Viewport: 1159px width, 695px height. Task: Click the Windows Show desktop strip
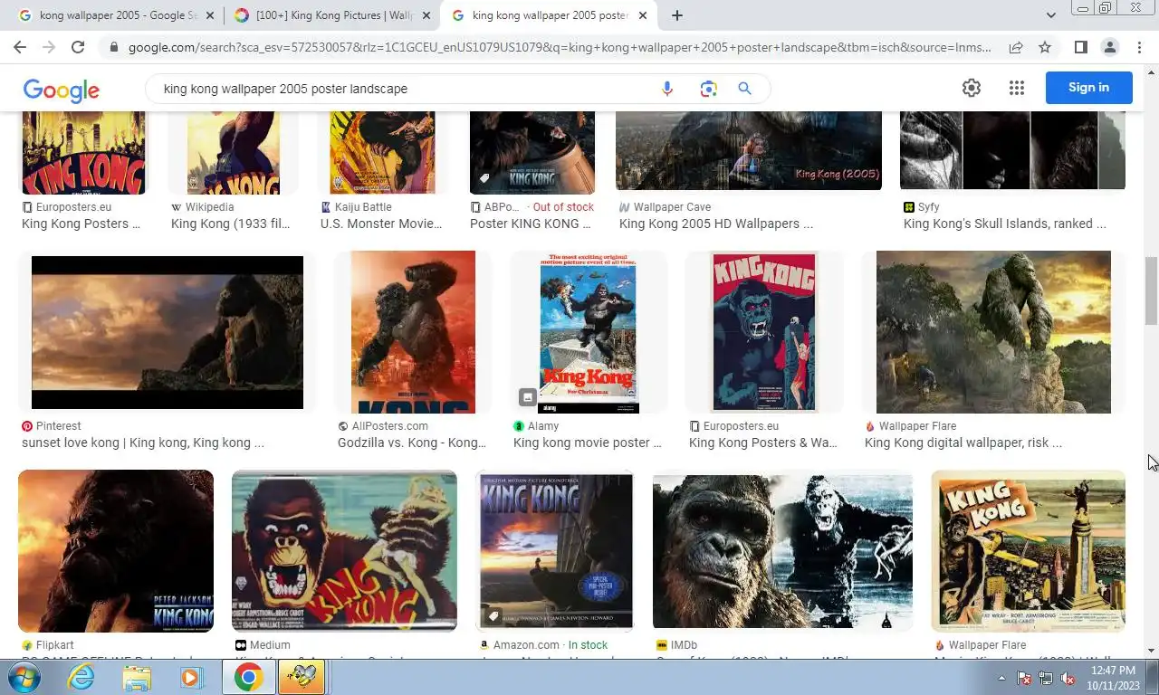pos(1153,677)
